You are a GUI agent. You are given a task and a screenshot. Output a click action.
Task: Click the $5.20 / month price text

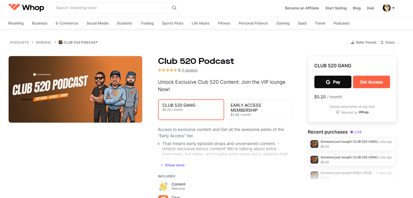click(328, 97)
